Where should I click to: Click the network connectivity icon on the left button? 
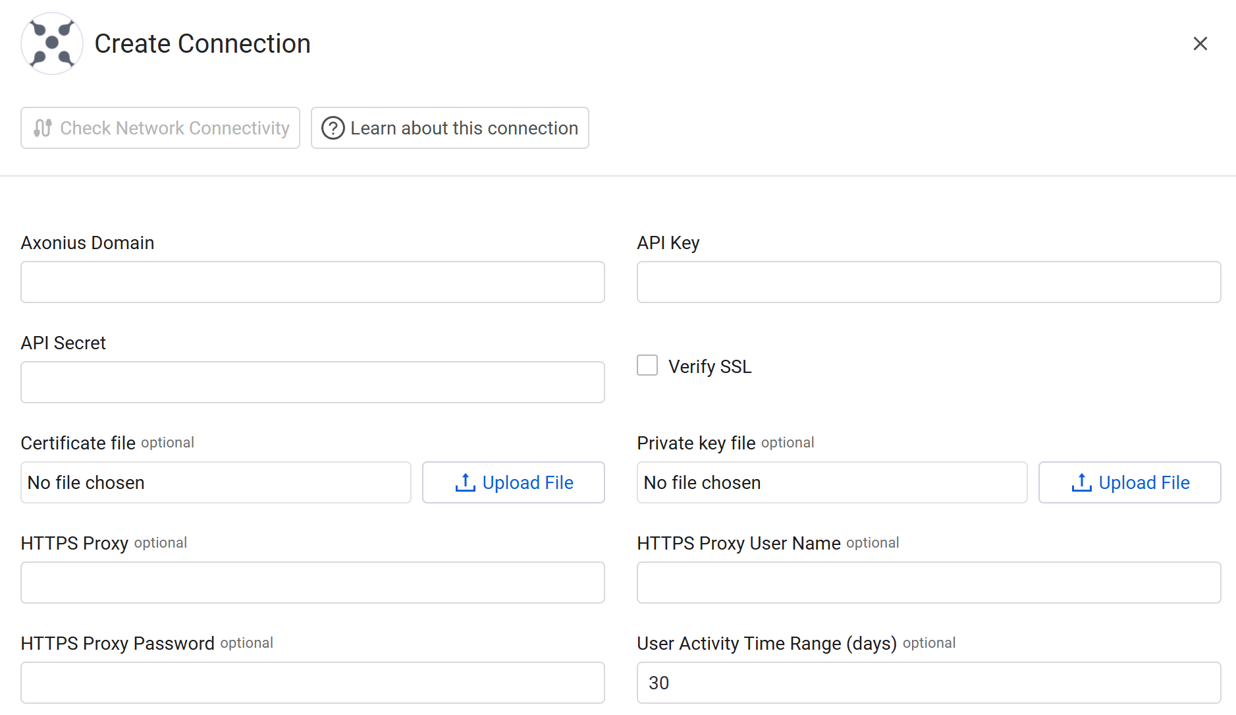[x=42, y=128]
